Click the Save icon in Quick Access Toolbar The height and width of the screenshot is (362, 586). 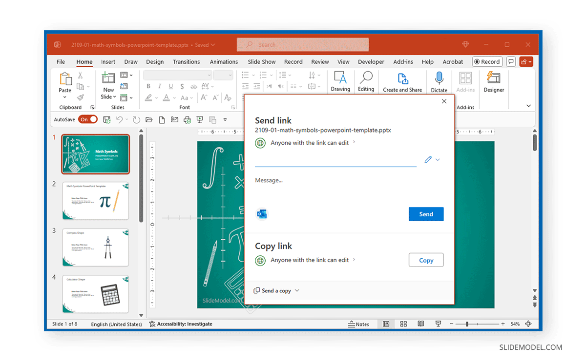[107, 119]
